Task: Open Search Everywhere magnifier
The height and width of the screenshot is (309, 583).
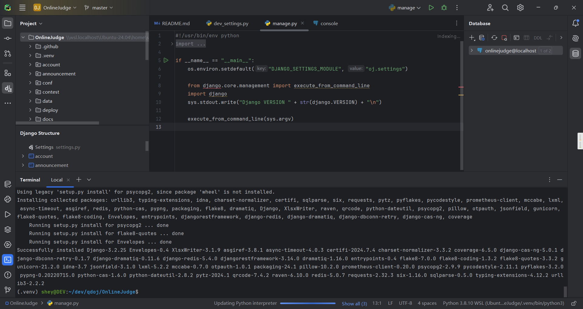Action: [x=505, y=8]
